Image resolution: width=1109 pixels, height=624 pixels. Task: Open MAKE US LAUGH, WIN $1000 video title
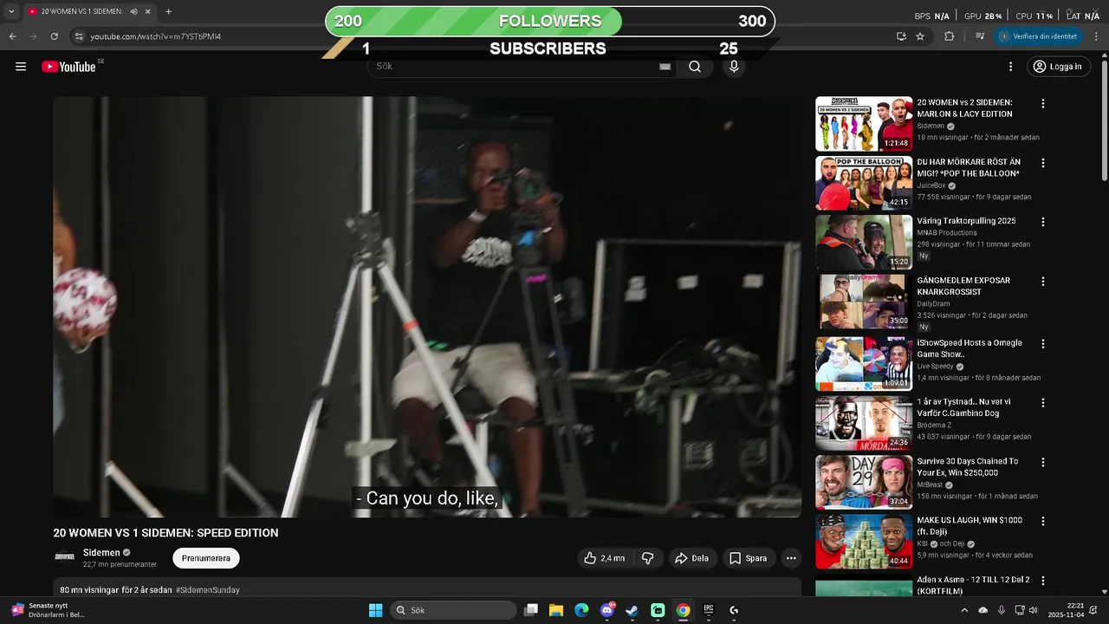coord(970,526)
